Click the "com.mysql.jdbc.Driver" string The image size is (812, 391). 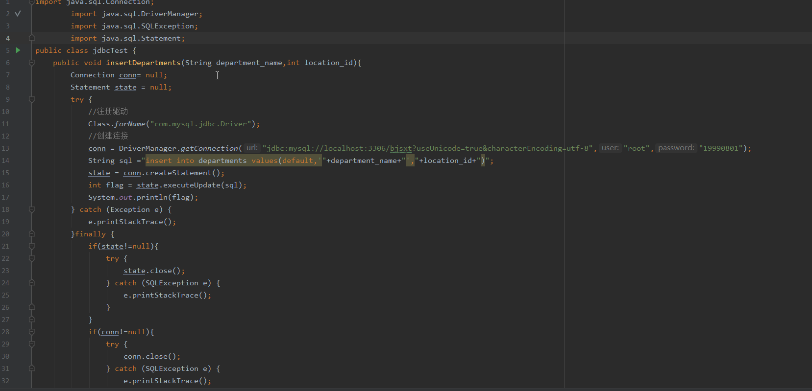(201, 124)
